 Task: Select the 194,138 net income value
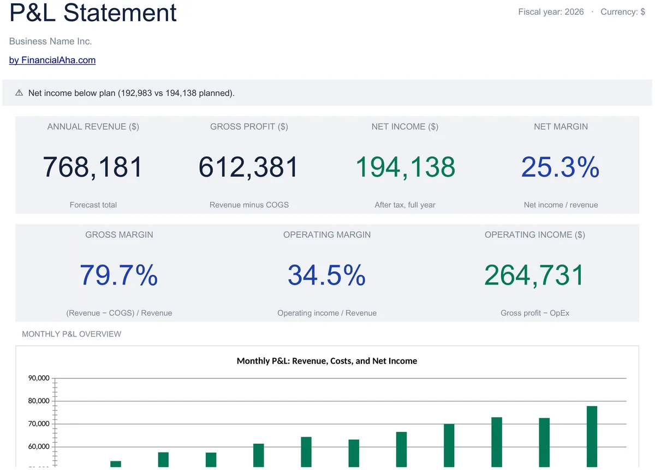405,167
